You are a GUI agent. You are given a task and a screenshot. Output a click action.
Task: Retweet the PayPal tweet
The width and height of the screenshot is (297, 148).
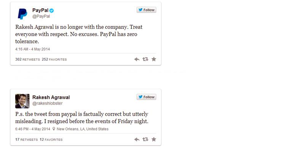pyautogui.click(x=145, y=59)
